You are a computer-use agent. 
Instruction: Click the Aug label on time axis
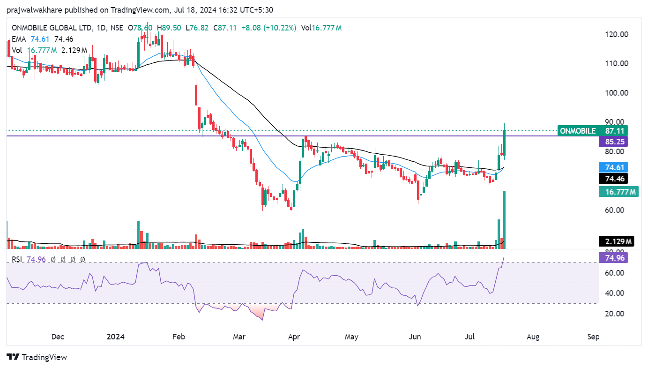tap(533, 337)
